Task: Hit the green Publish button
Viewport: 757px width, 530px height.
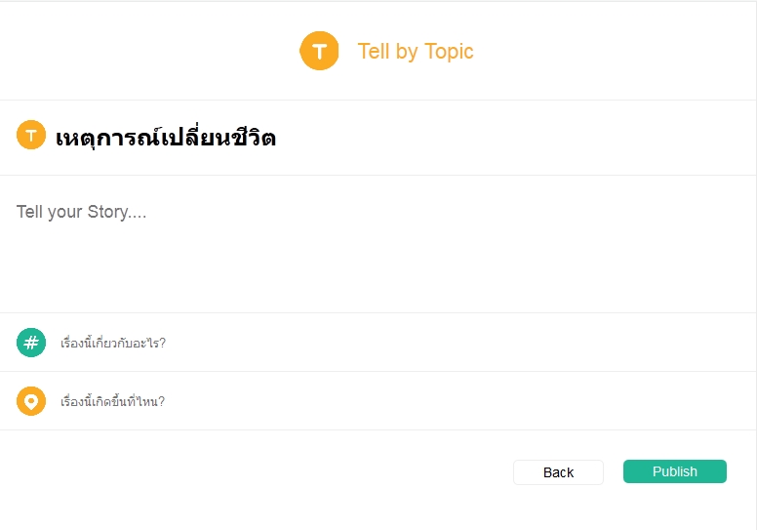Action: coord(674,471)
